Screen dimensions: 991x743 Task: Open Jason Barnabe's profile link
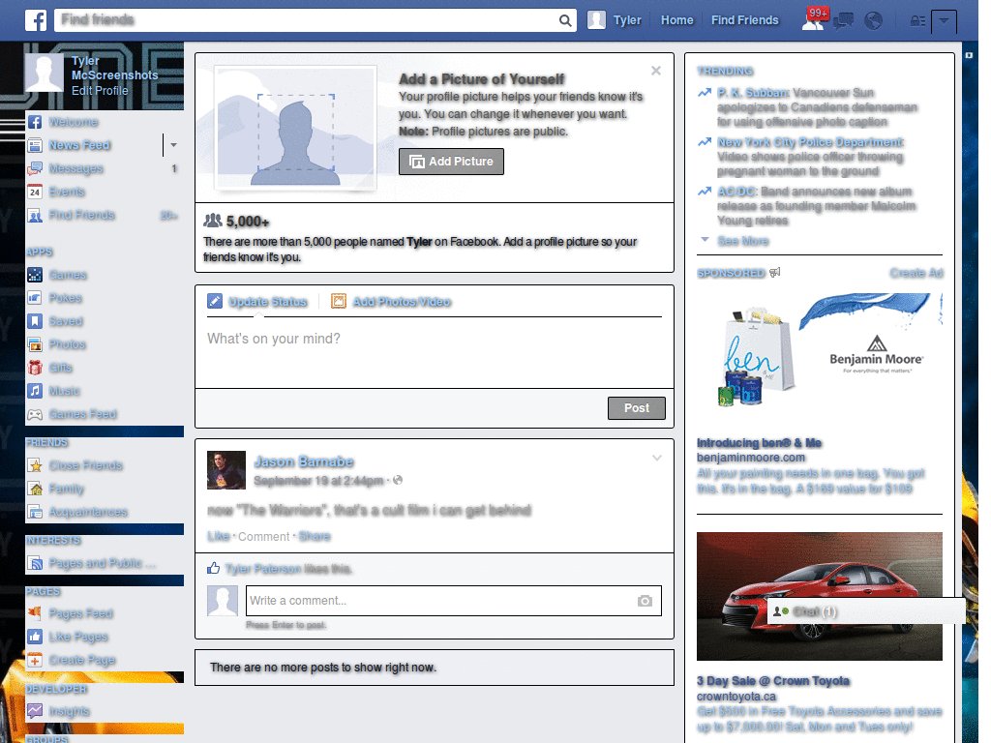[303, 461]
